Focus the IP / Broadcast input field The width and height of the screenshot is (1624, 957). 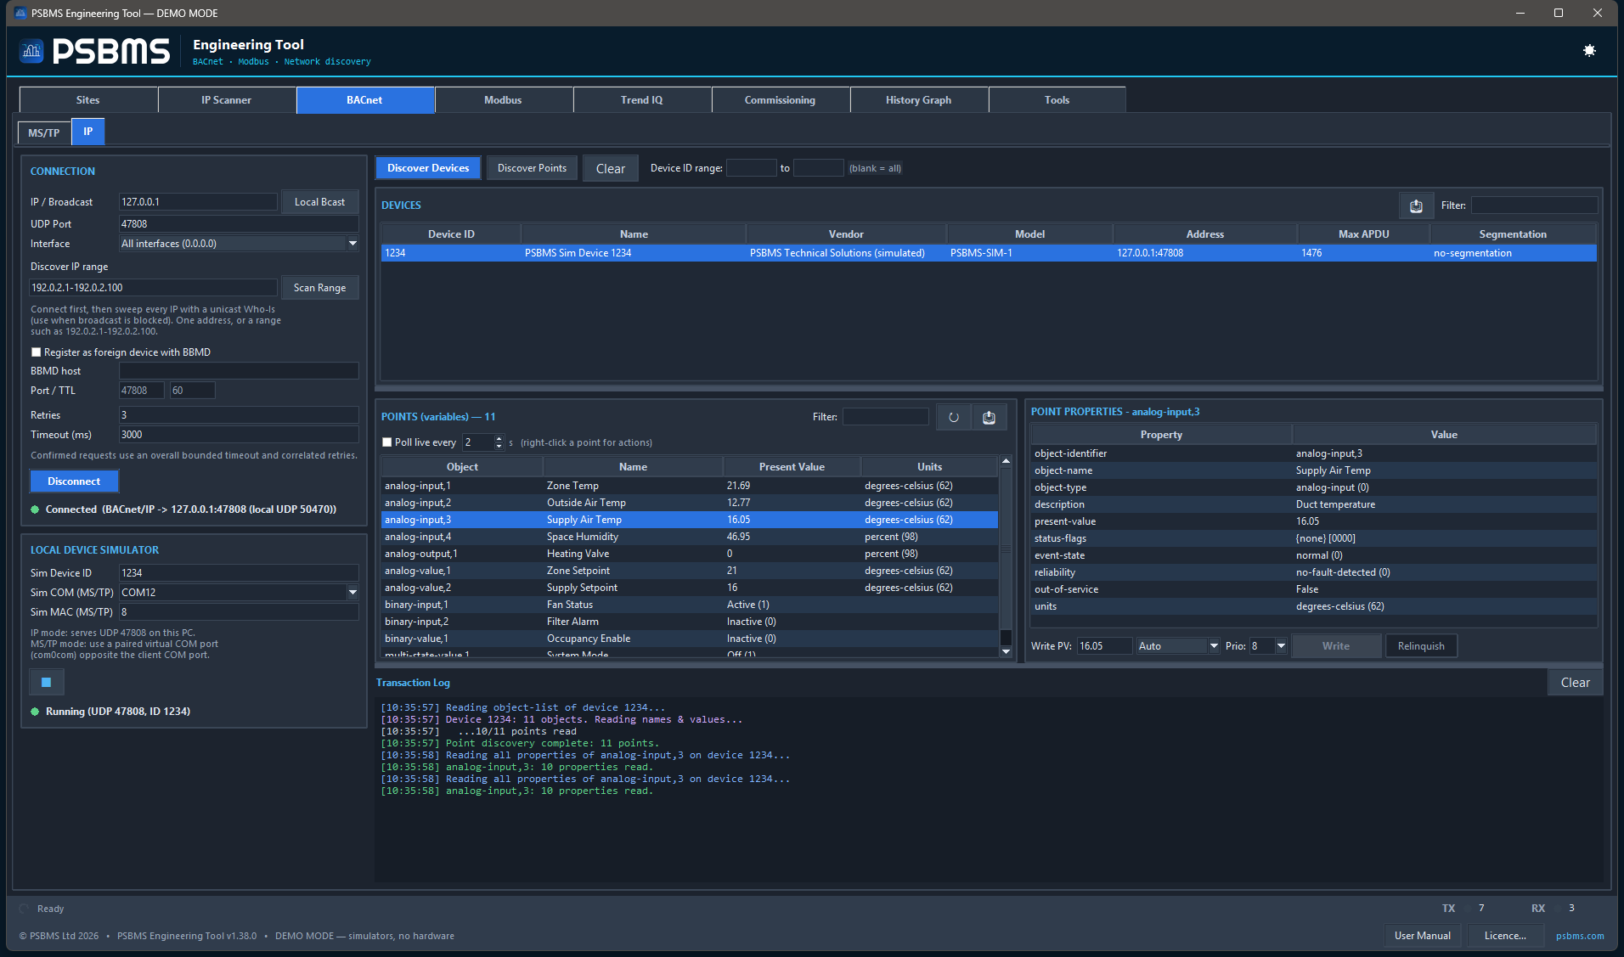(198, 202)
